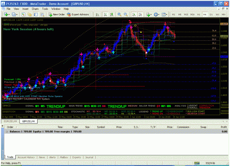
Task: Open the File menu
Action: [x=9, y=9]
